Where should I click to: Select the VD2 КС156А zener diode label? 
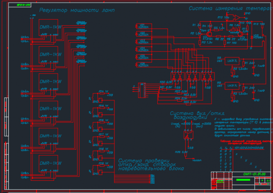coord(257,36)
